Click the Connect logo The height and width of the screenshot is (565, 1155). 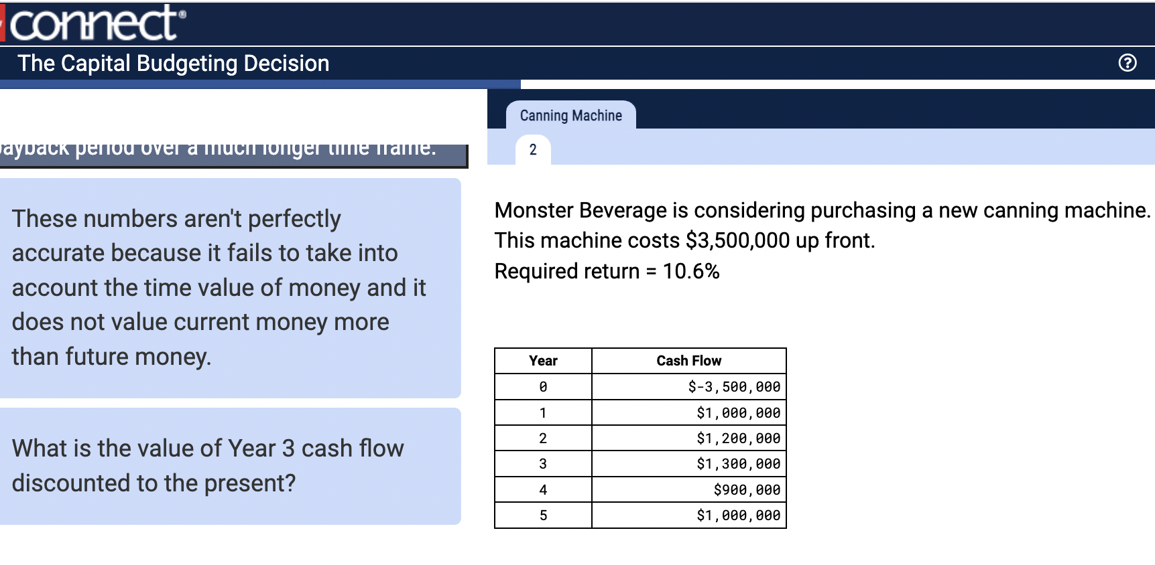(x=94, y=23)
